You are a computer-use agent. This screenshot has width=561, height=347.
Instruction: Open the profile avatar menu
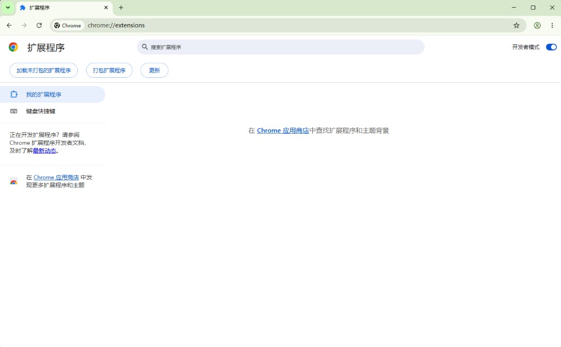pyautogui.click(x=537, y=25)
